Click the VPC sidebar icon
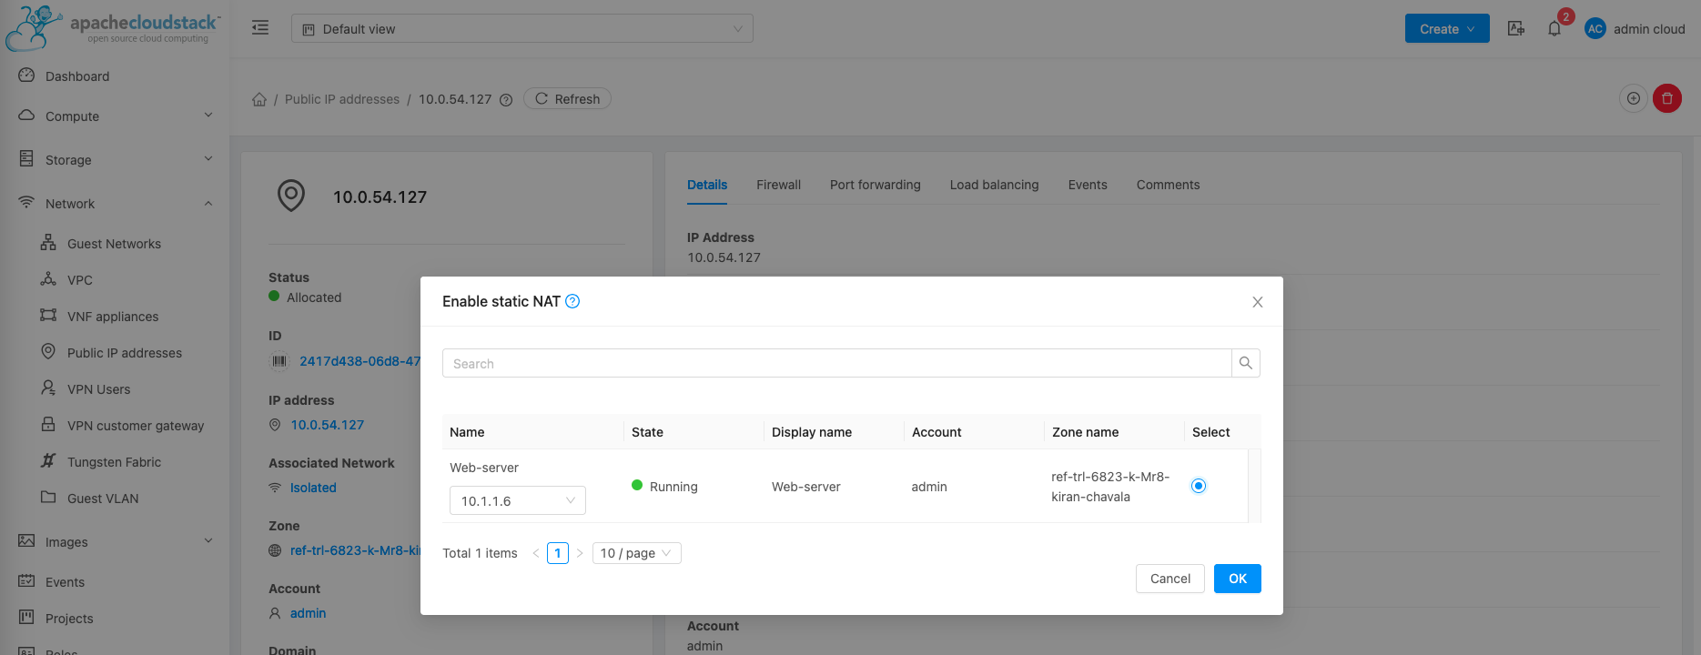The width and height of the screenshot is (1701, 655). (x=48, y=279)
